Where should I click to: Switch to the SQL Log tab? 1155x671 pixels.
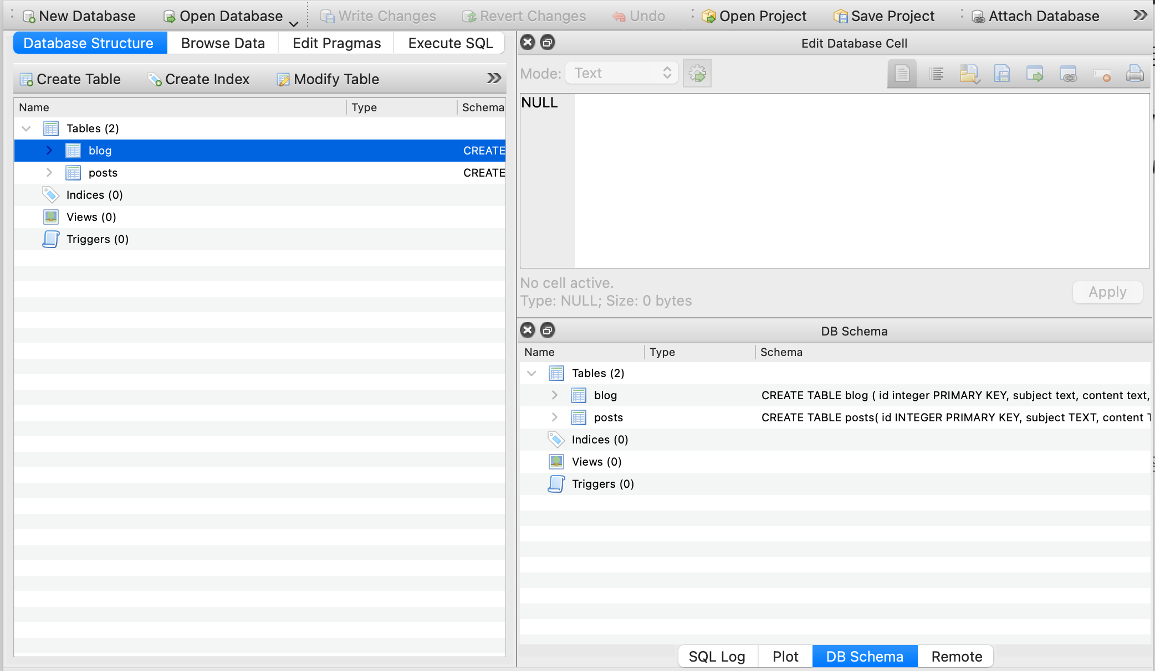click(x=717, y=657)
